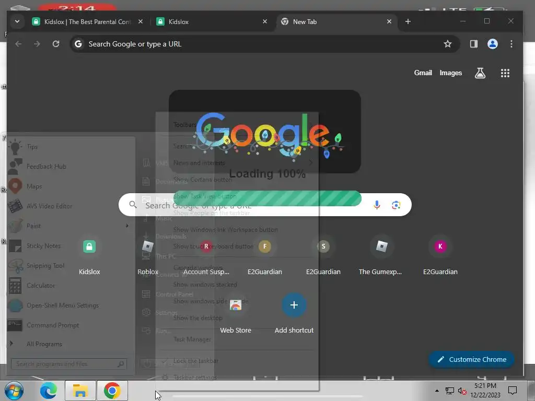Screen dimensions: 535x401
Task: Open Sticky Notes in the start menu
Action: (x=71, y=246)
